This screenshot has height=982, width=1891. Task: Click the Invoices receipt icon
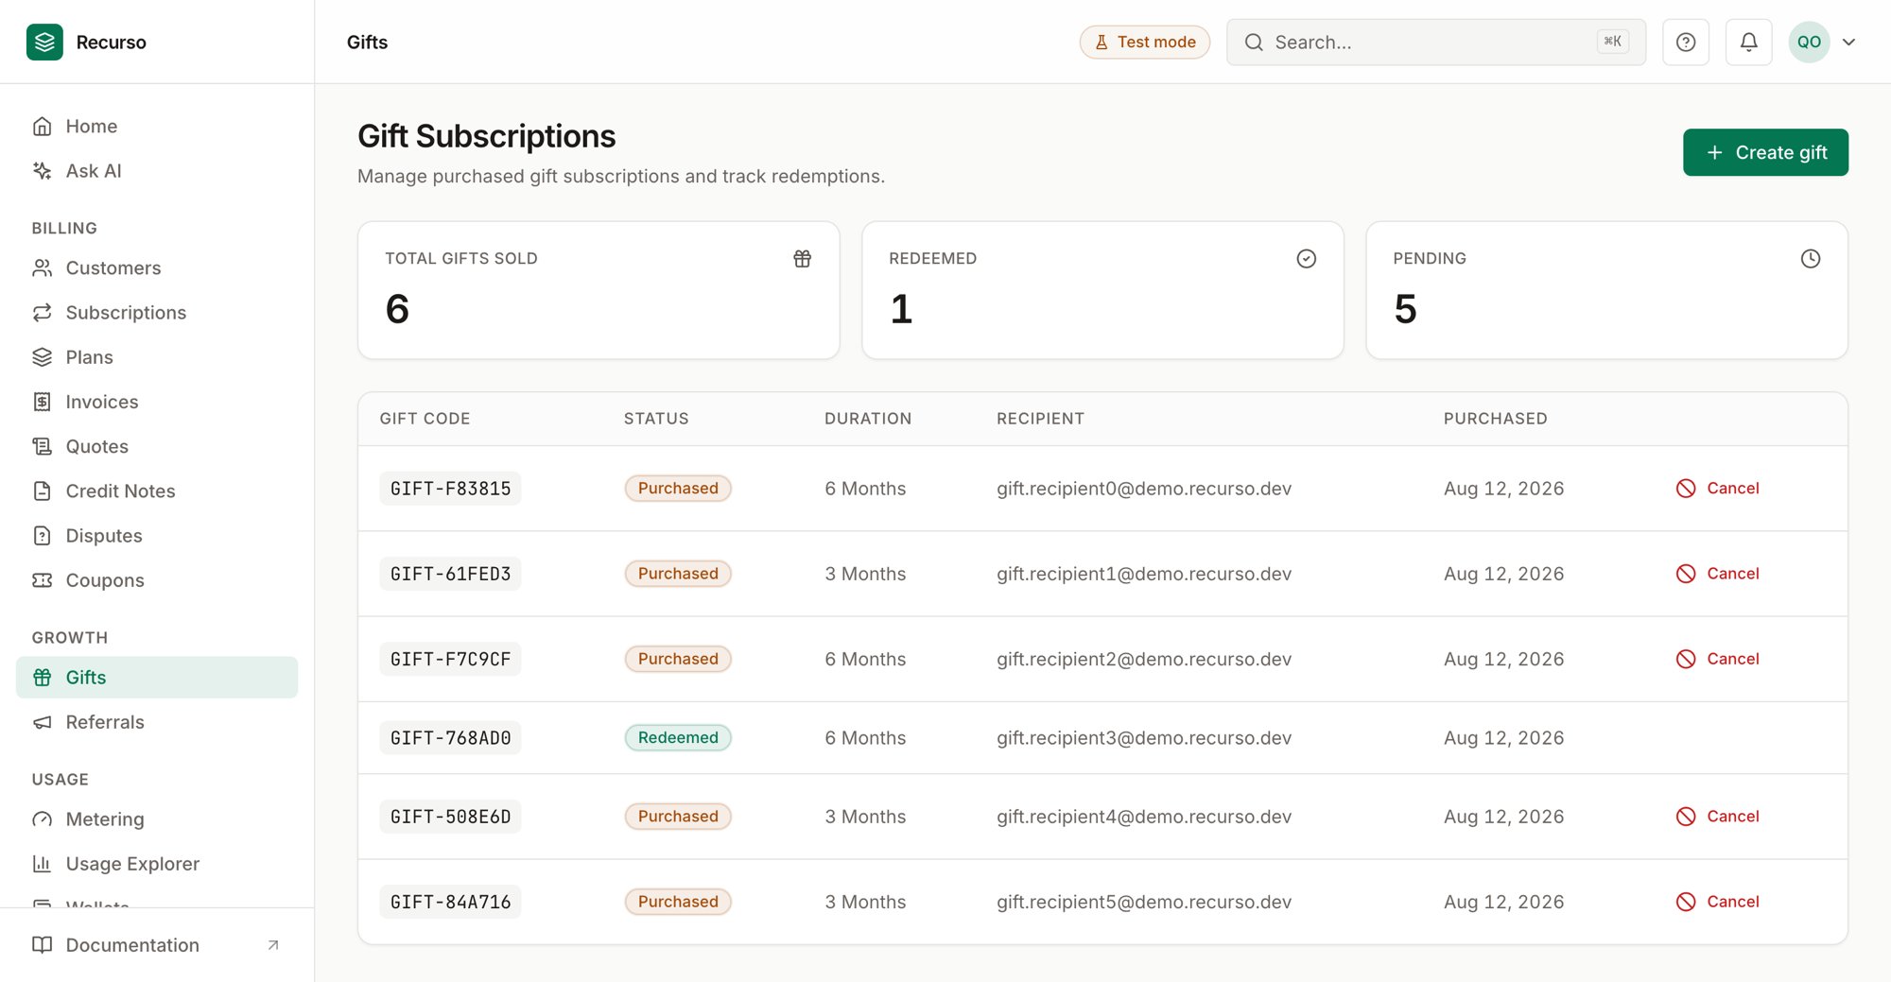tap(42, 402)
